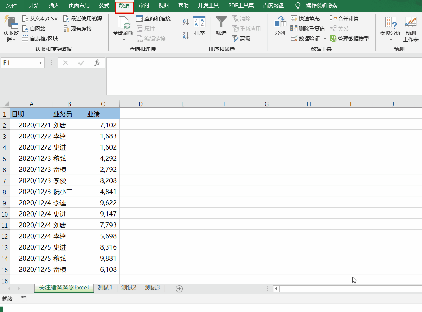
Task: Click the macro record icon in status bar
Action: point(24,298)
